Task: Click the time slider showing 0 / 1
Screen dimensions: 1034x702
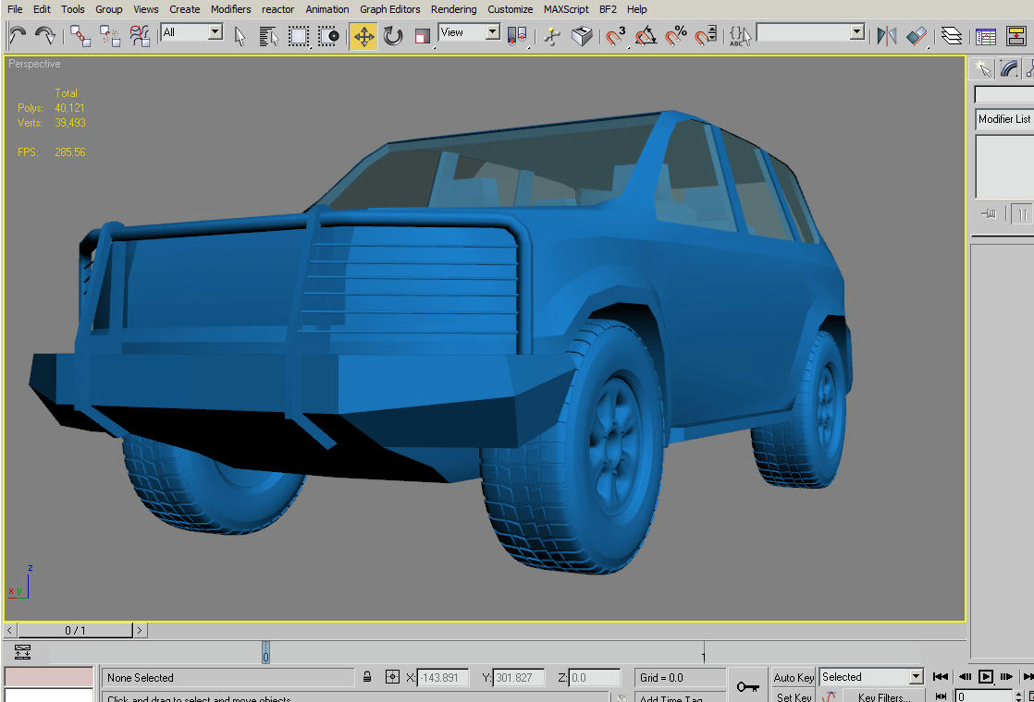Action: point(75,630)
